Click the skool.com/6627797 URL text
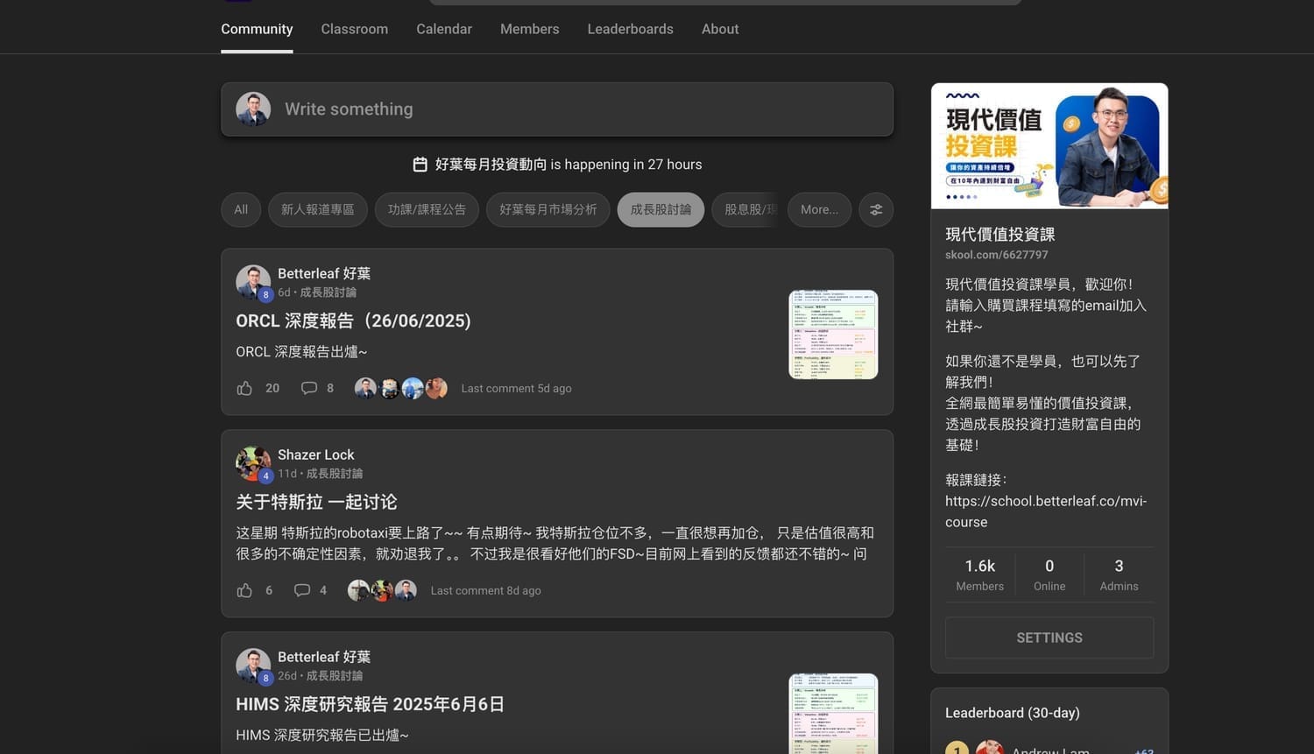Image resolution: width=1314 pixels, height=754 pixels. pos(996,255)
